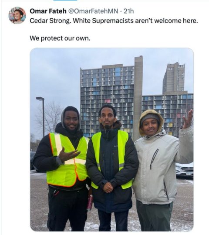Click the raised waving hand in the photo
The image size is (209, 235).
pyautogui.click(x=188, y=119)
